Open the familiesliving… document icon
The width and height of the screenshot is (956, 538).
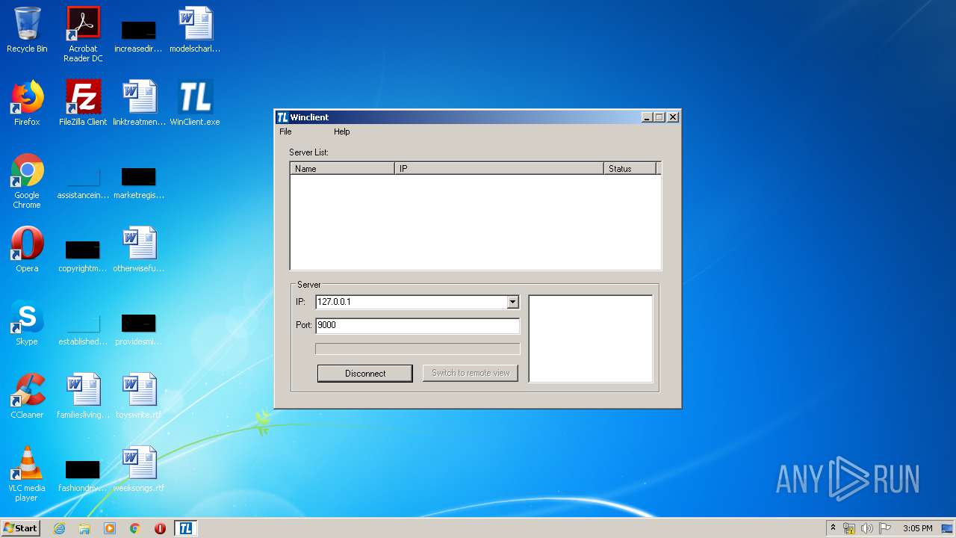[x=83, y=396]
